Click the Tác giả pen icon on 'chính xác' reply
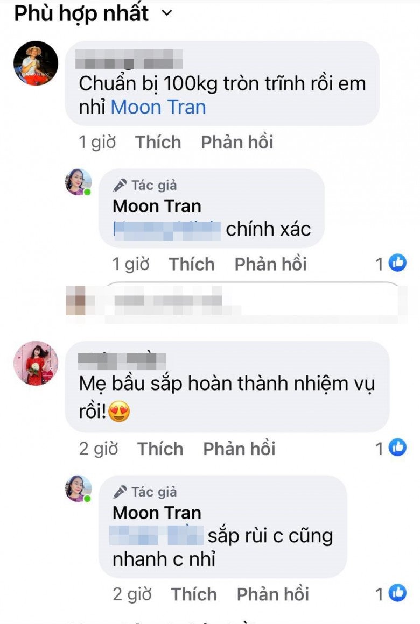The image size is (420, 624). click(120, 185)
